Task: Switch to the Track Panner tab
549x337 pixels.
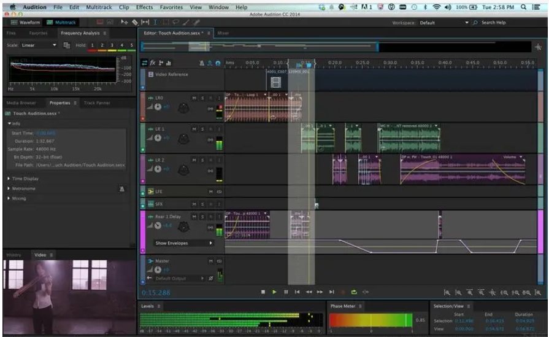Action: pos(97,103)
